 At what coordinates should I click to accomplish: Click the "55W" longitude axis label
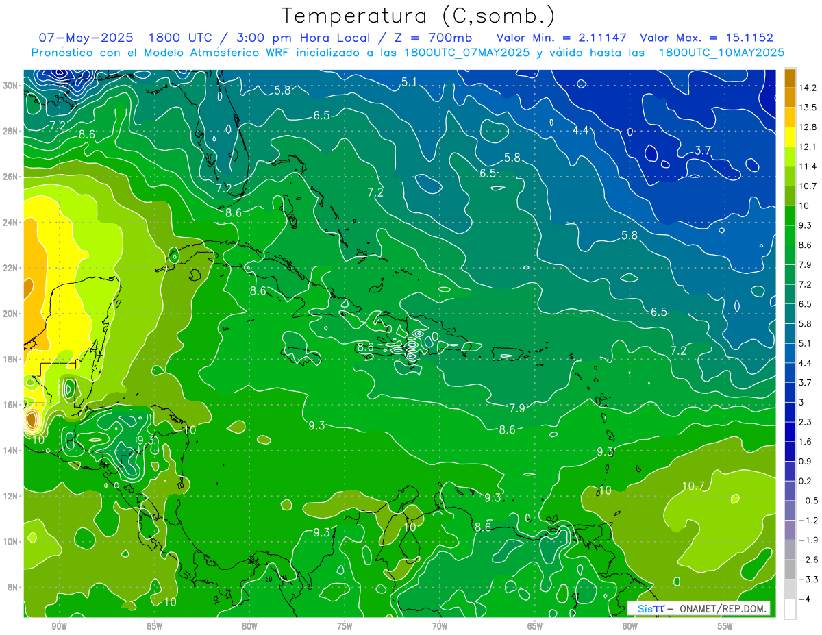click(725, 626)
